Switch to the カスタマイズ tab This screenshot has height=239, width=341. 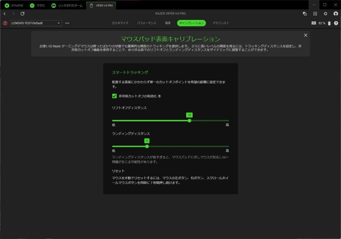[120, 23]
